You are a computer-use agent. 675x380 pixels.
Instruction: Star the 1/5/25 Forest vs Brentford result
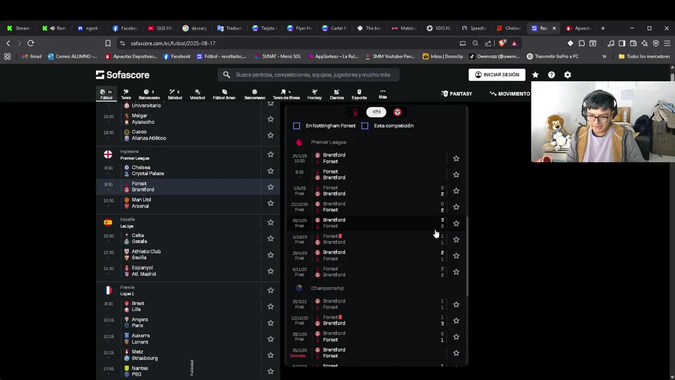point(456,191)
